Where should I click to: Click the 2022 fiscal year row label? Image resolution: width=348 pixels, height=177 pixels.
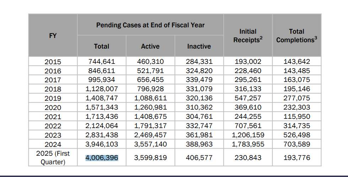click(53, 126)
